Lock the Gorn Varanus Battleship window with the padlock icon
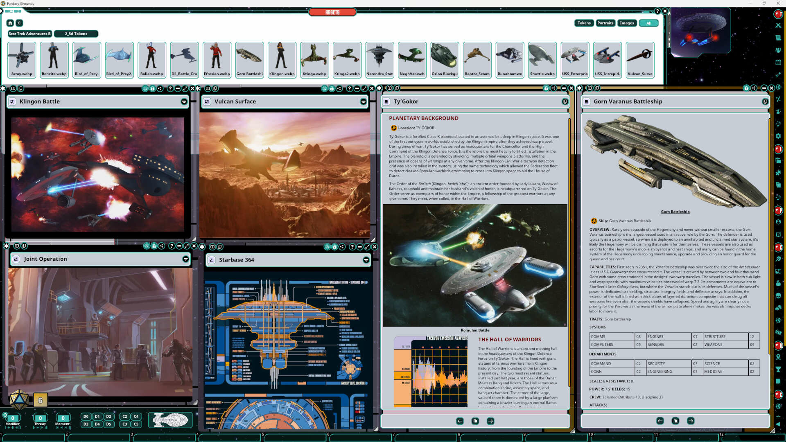The width and height of the screenshot is (786, 442). (747, 88)
